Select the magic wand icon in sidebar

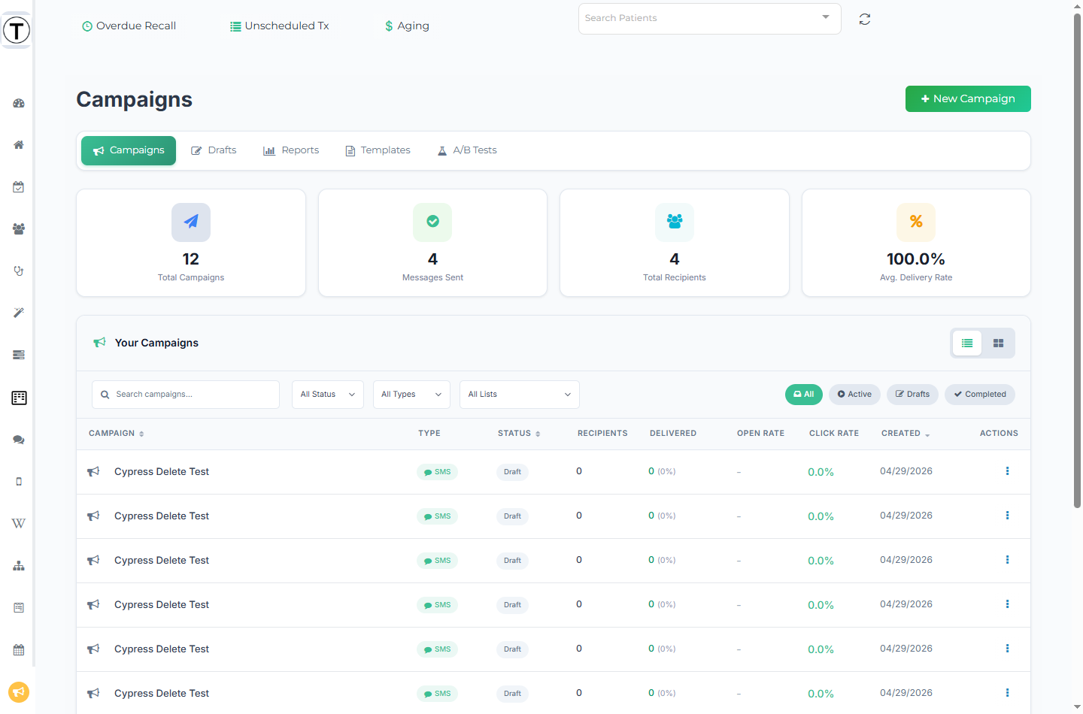pos(19,313)
